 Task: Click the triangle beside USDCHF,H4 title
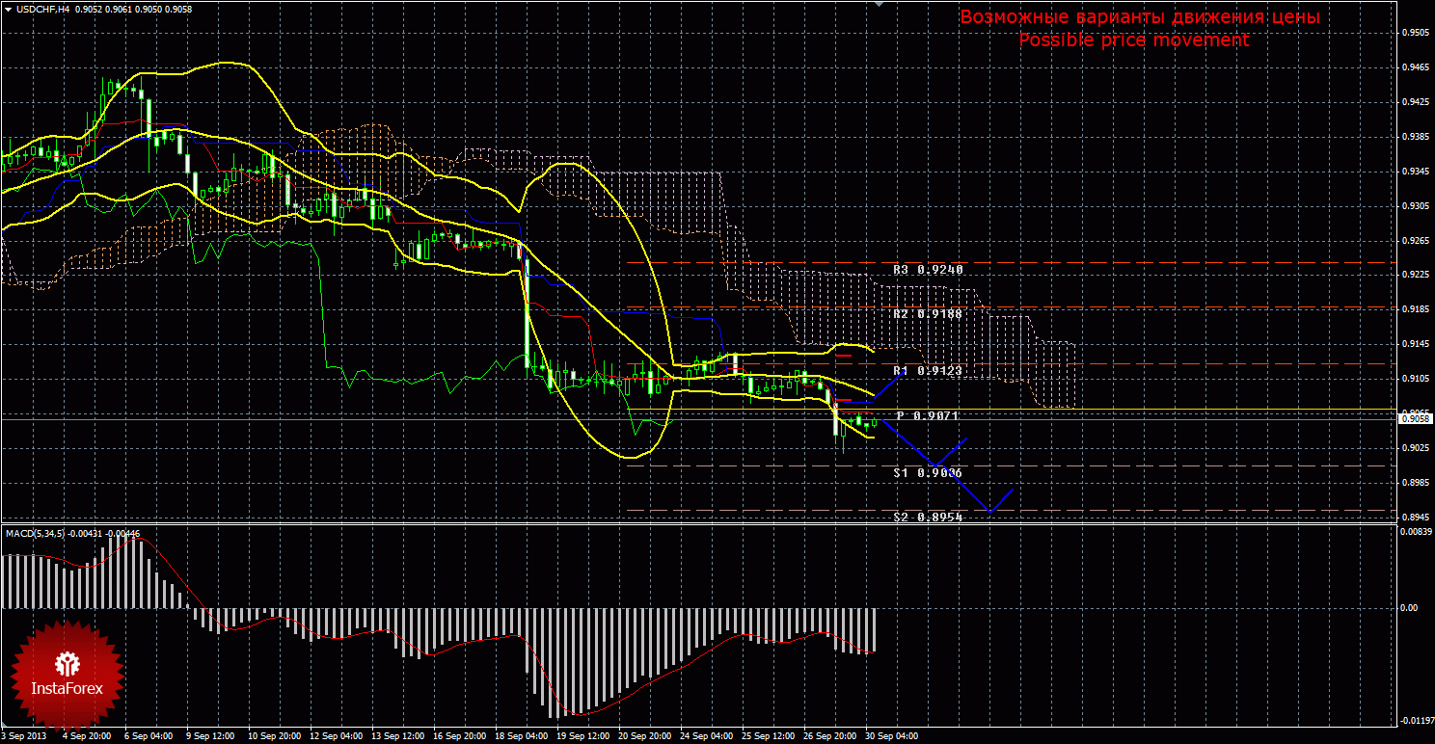click(x=8, y=9)
